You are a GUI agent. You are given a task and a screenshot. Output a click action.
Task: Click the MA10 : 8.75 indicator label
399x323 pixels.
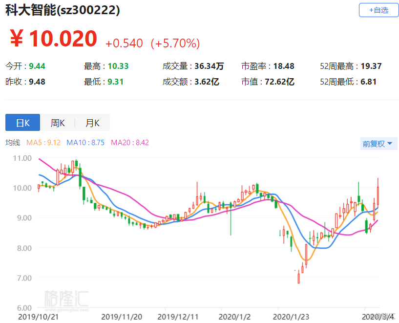pos(85,143)
